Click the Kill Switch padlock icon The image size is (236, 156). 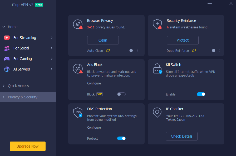[158, 69]
